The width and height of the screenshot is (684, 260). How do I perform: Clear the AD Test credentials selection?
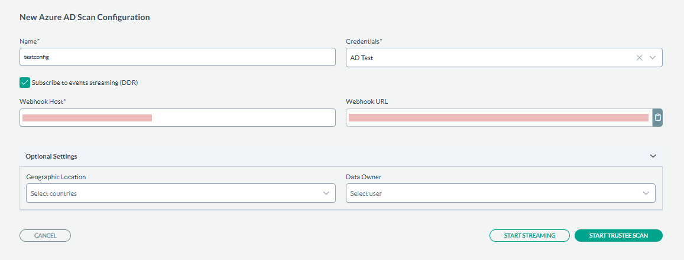pyautogui.click(x=638, y=58)
